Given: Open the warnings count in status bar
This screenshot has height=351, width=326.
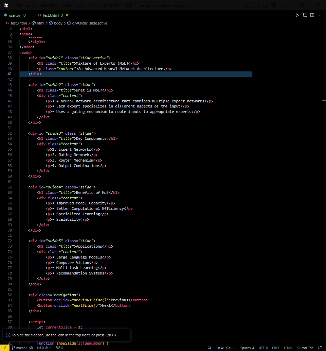Looking at the screenshot, I should pyautogui.click(x=48, y=348).
